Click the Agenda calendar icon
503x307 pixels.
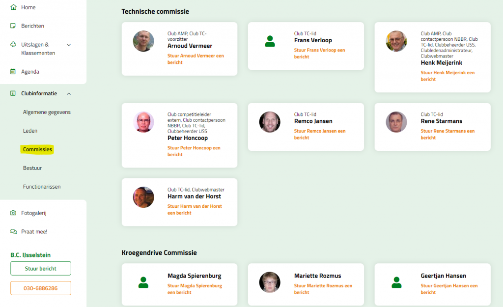click(x=13, y=71)
